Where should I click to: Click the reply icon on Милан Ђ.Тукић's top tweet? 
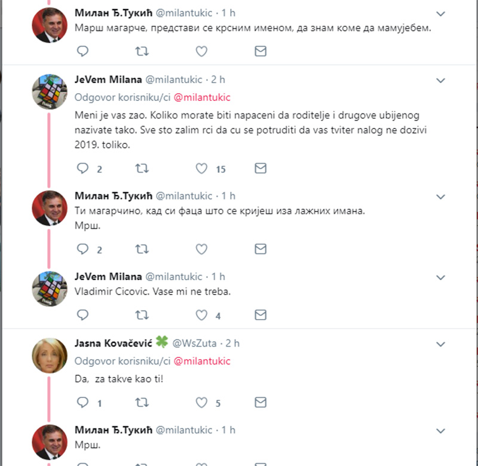pos(82,51)
